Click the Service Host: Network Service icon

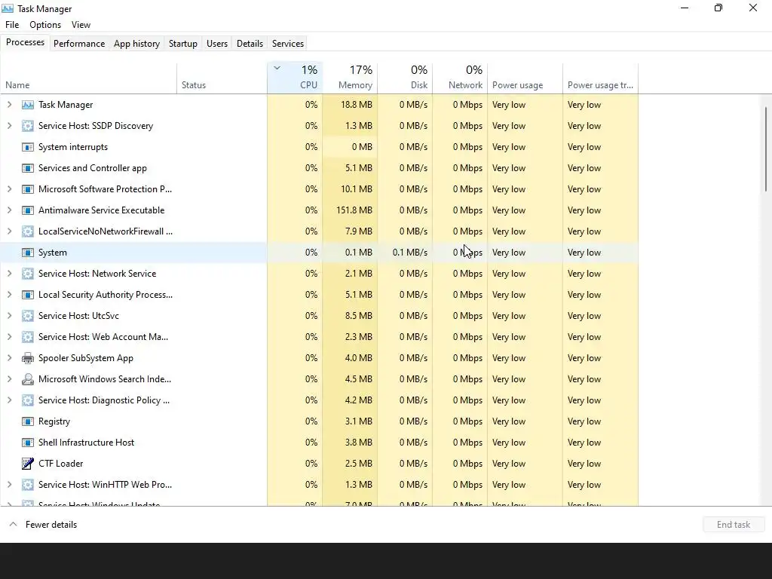28,274
